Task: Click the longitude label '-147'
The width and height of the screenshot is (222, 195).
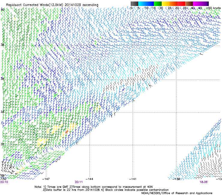Action: click(x=46, y=179)
